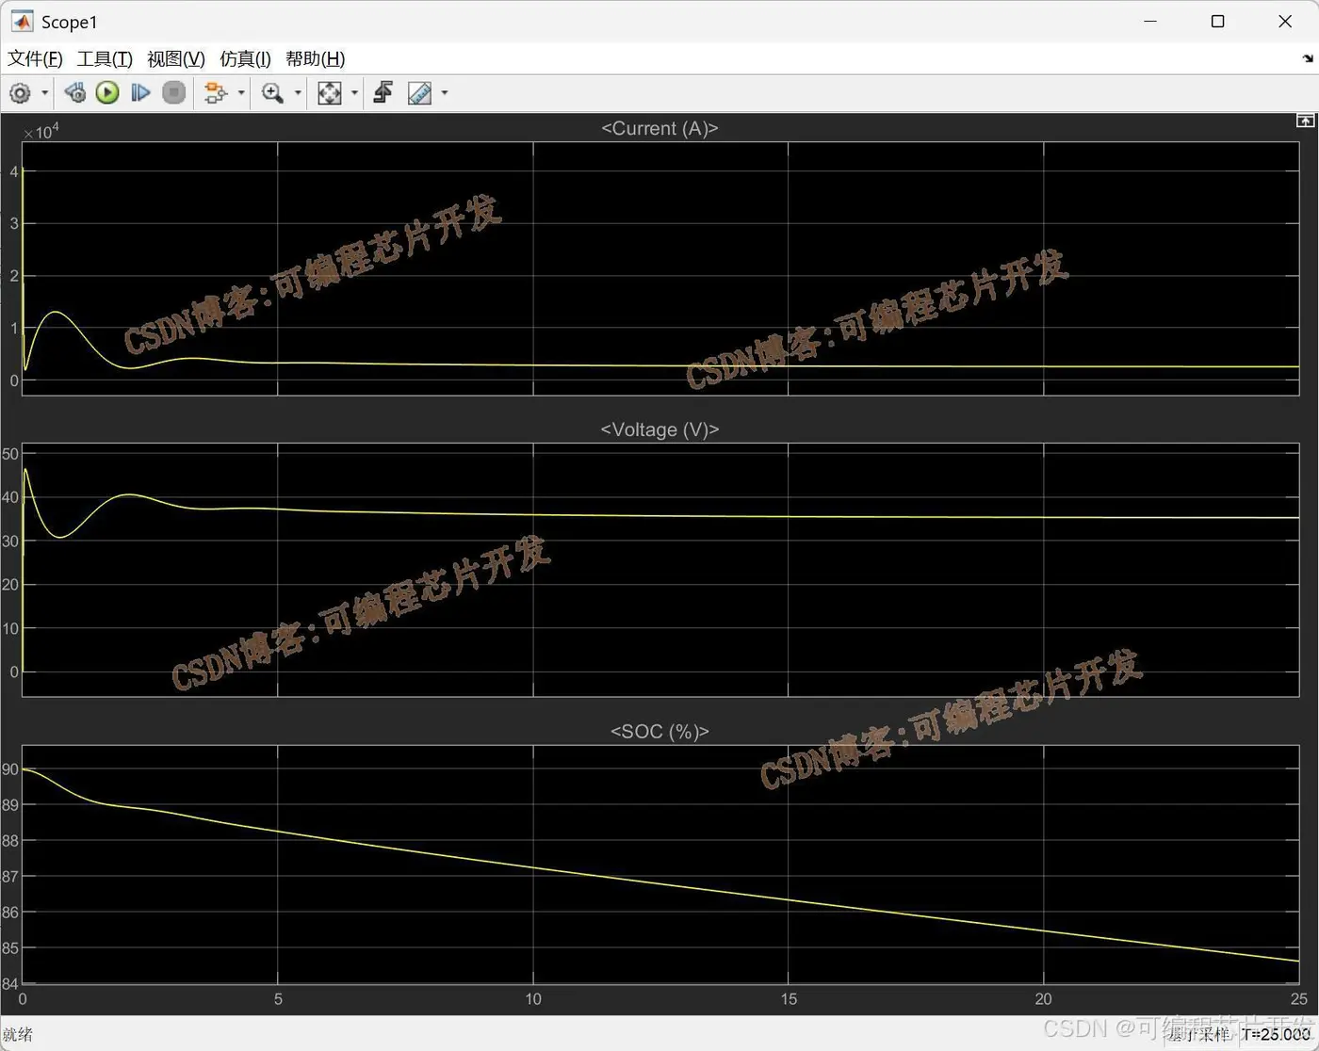
Task: Click the maximize axes icon on Current plot
Action: click(x=1305, y=121)
